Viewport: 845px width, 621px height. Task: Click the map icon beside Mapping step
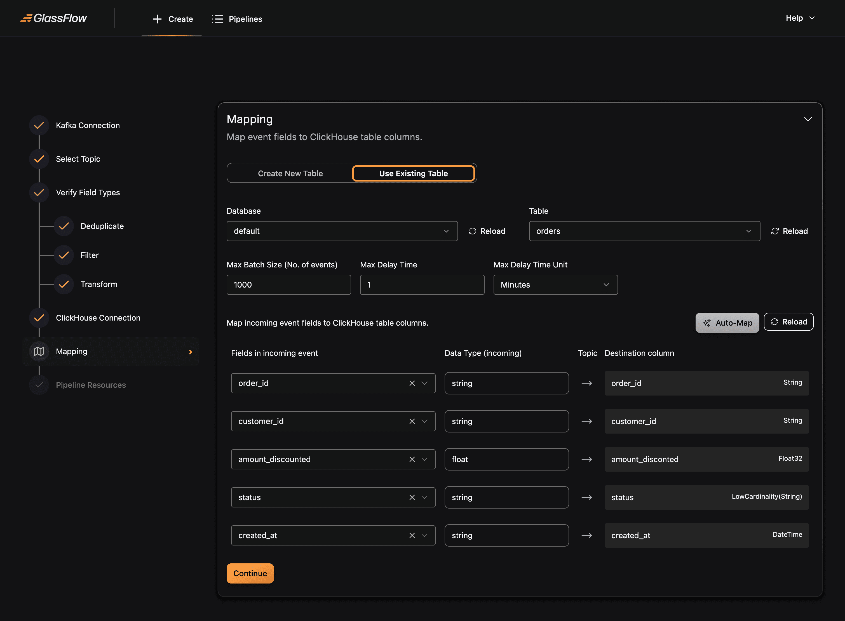(x=39, y=351)
